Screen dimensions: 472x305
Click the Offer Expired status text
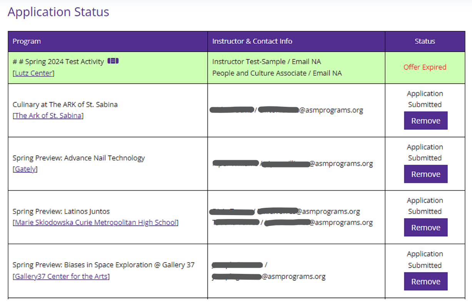425,67
